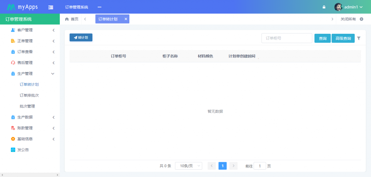
Task: Click the filter funnel icon
Action: [359, 38]
